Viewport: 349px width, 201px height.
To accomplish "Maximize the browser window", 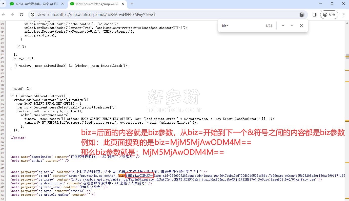I will click(332, 4).
